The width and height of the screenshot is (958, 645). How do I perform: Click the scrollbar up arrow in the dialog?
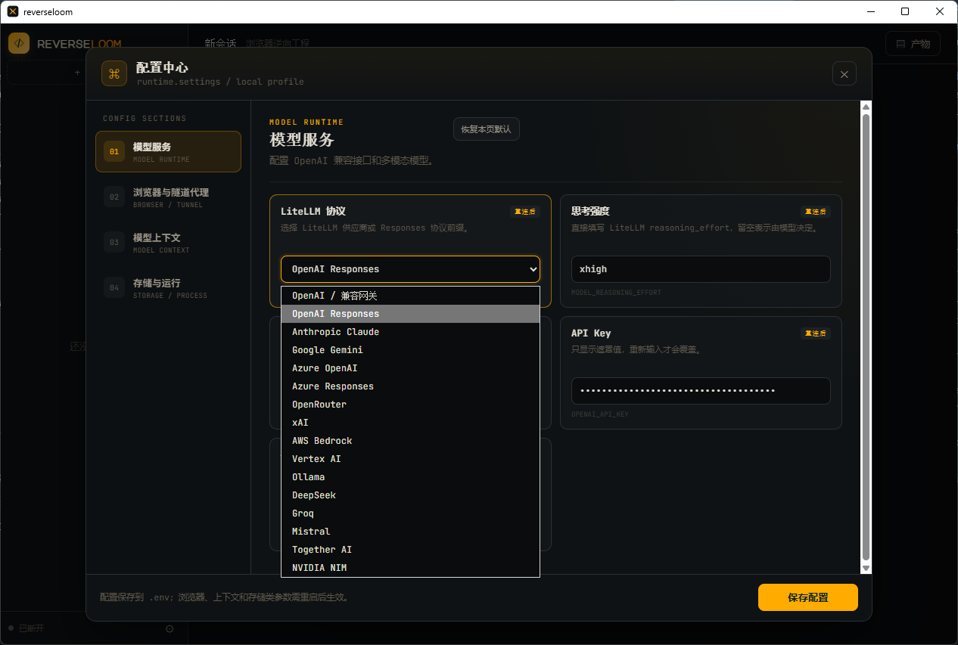point(866,107)
